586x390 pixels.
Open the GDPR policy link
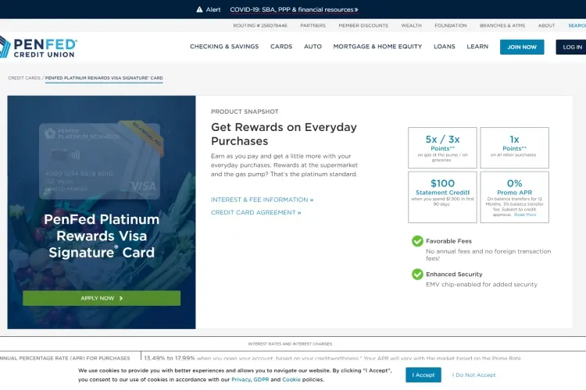261,380
